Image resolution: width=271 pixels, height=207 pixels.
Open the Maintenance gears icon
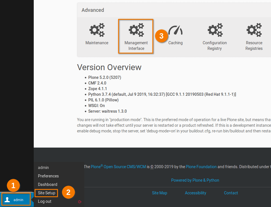[97, 30]
